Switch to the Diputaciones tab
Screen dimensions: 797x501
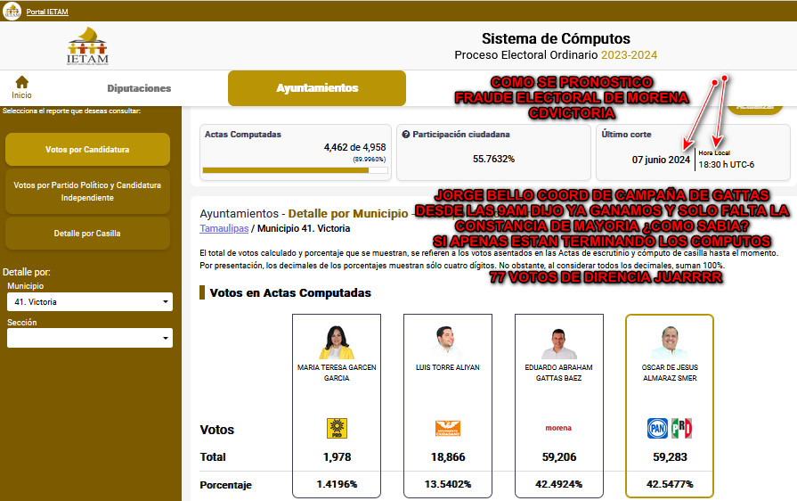click(139, 88)
